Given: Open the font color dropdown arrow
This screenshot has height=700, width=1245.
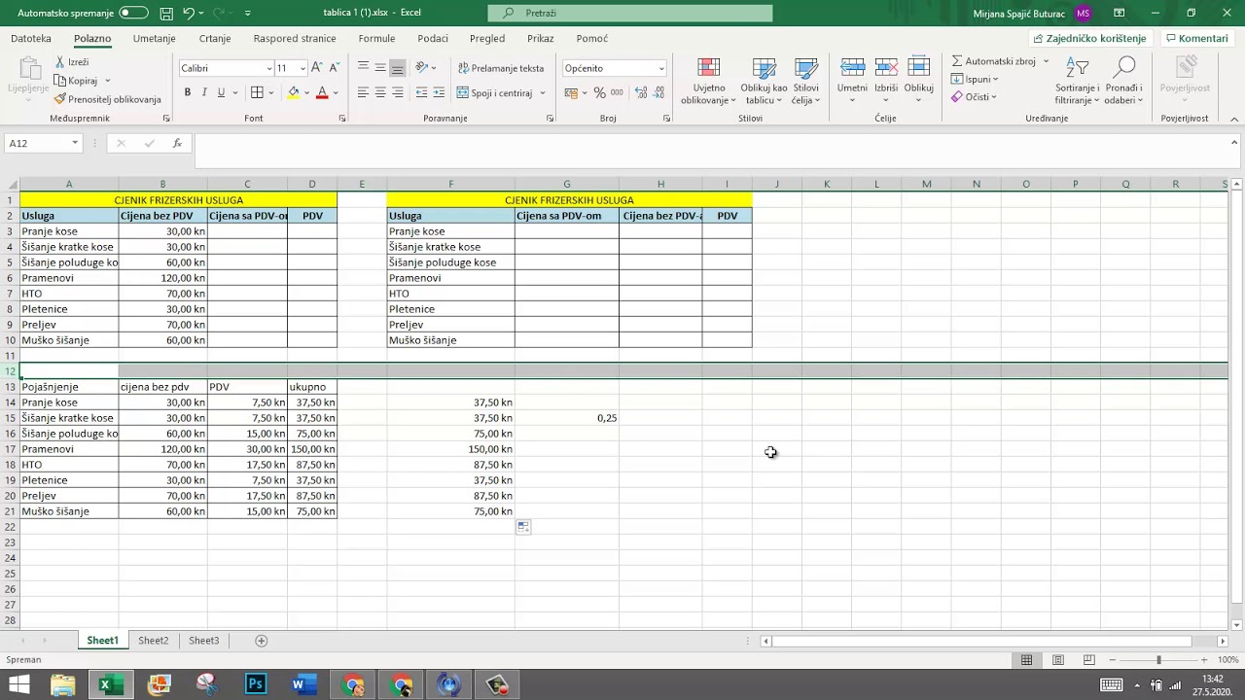Looking at the screenshot, I should point(336,93).
